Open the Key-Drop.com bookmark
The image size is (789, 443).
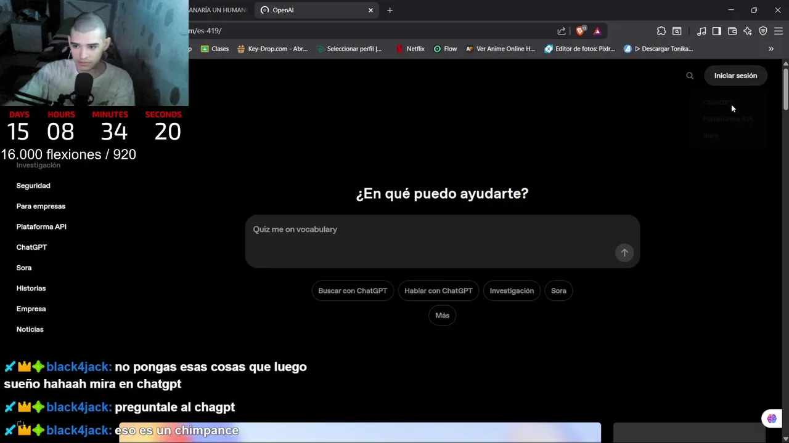point(272,49)
